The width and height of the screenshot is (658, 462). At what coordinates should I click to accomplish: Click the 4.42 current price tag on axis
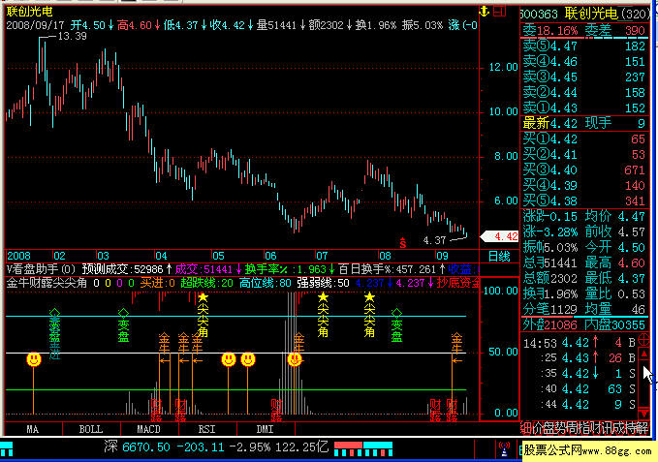[x=501, y=236]
